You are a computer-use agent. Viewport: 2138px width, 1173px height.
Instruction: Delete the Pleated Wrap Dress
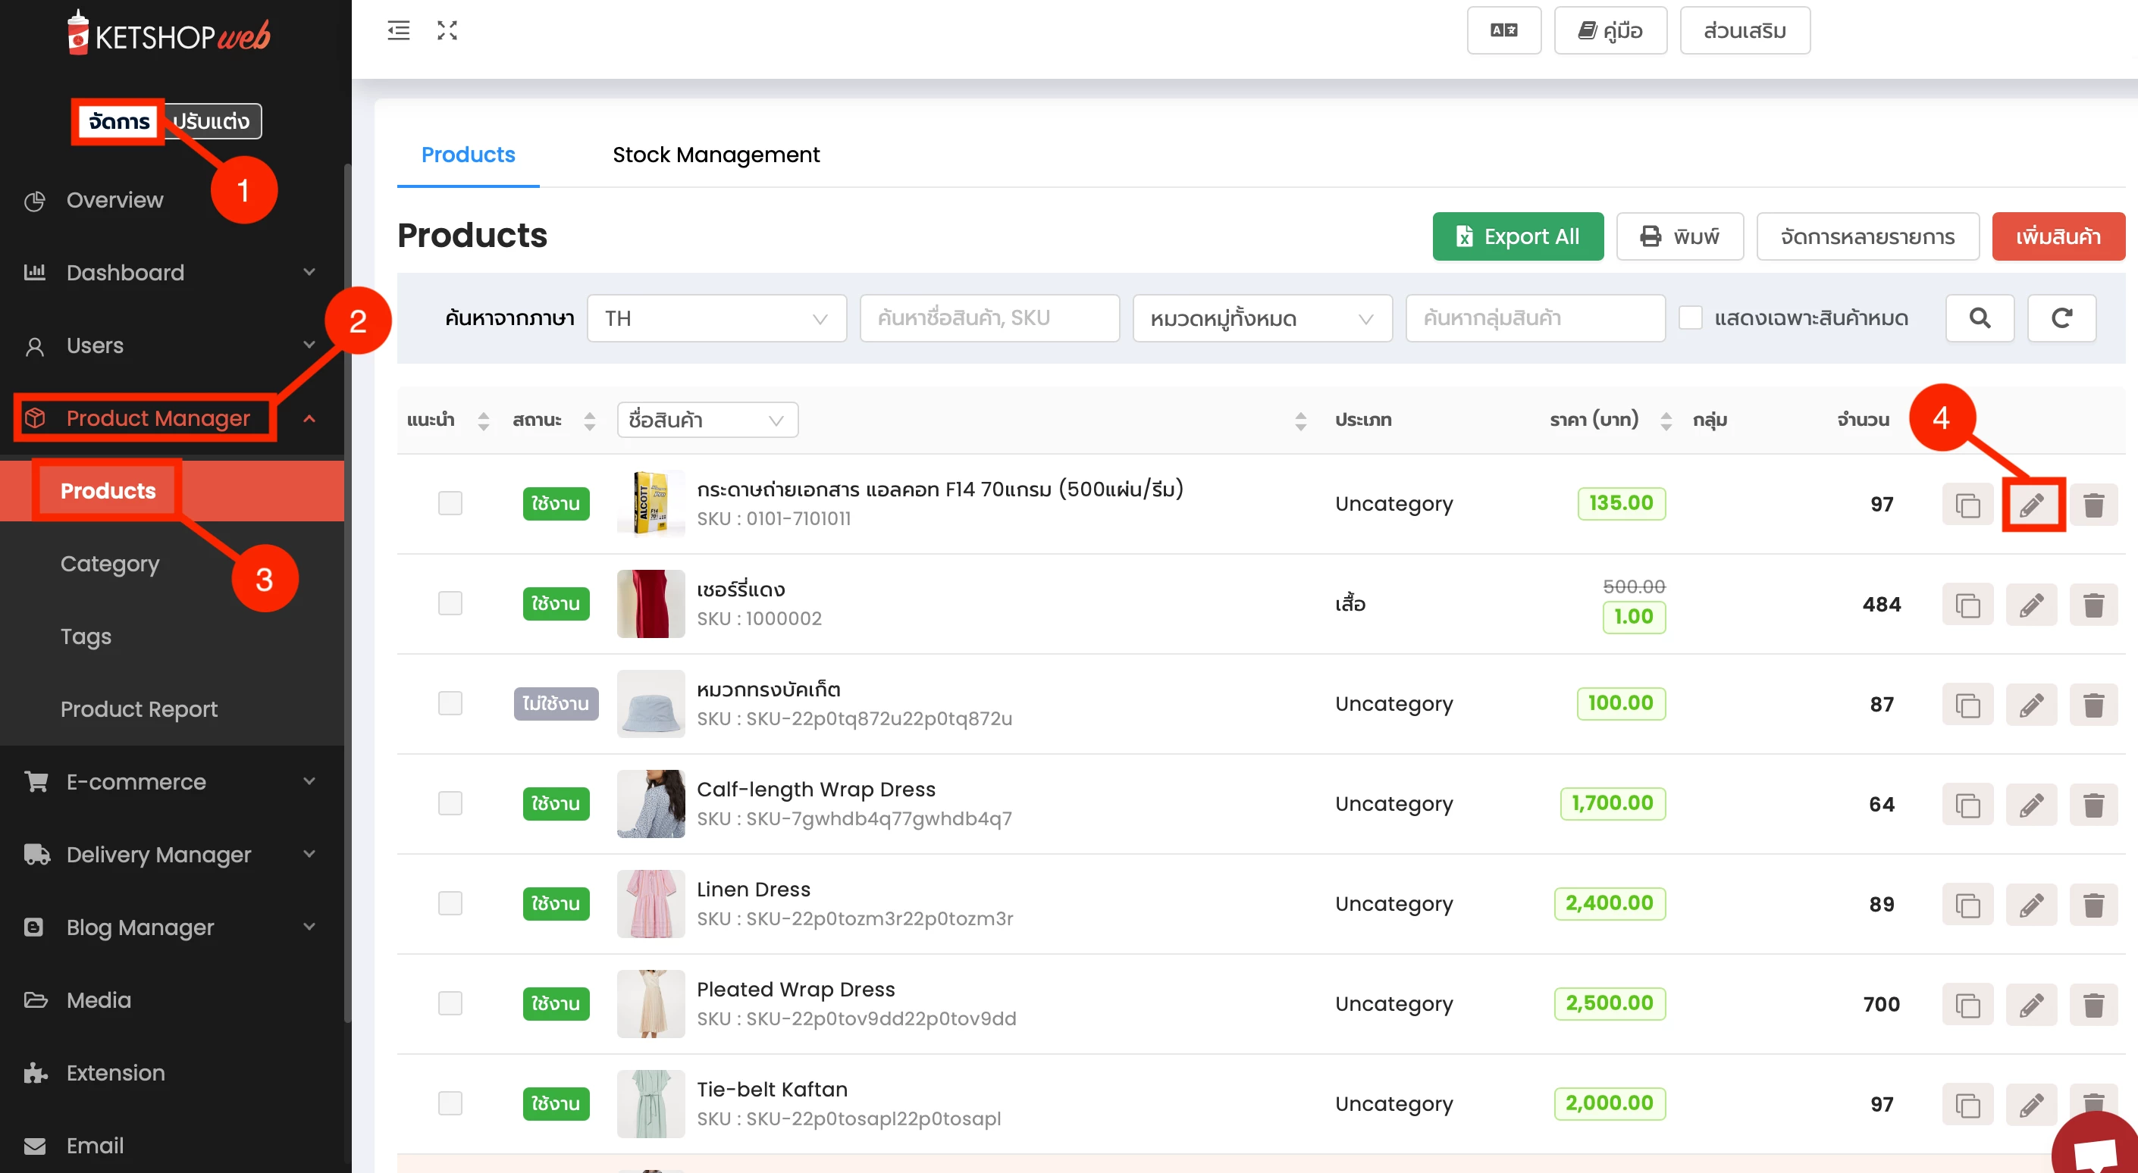pyautogui.click(x=2094, y=1006)
